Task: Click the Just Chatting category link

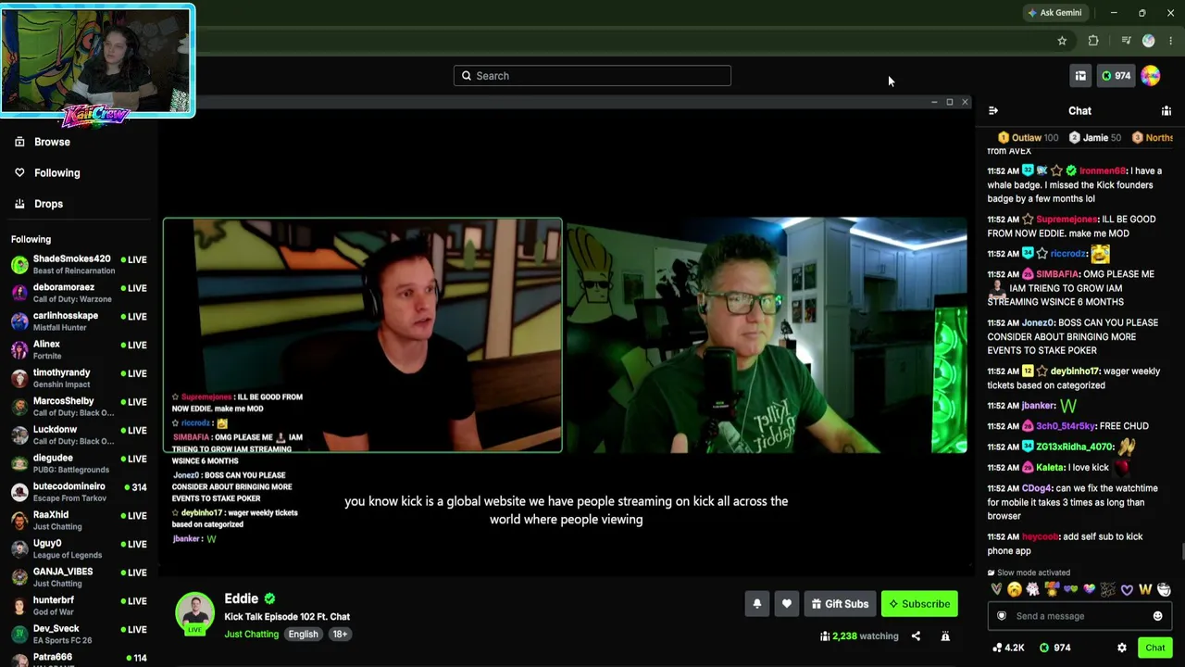Action: tap(251, 635)
